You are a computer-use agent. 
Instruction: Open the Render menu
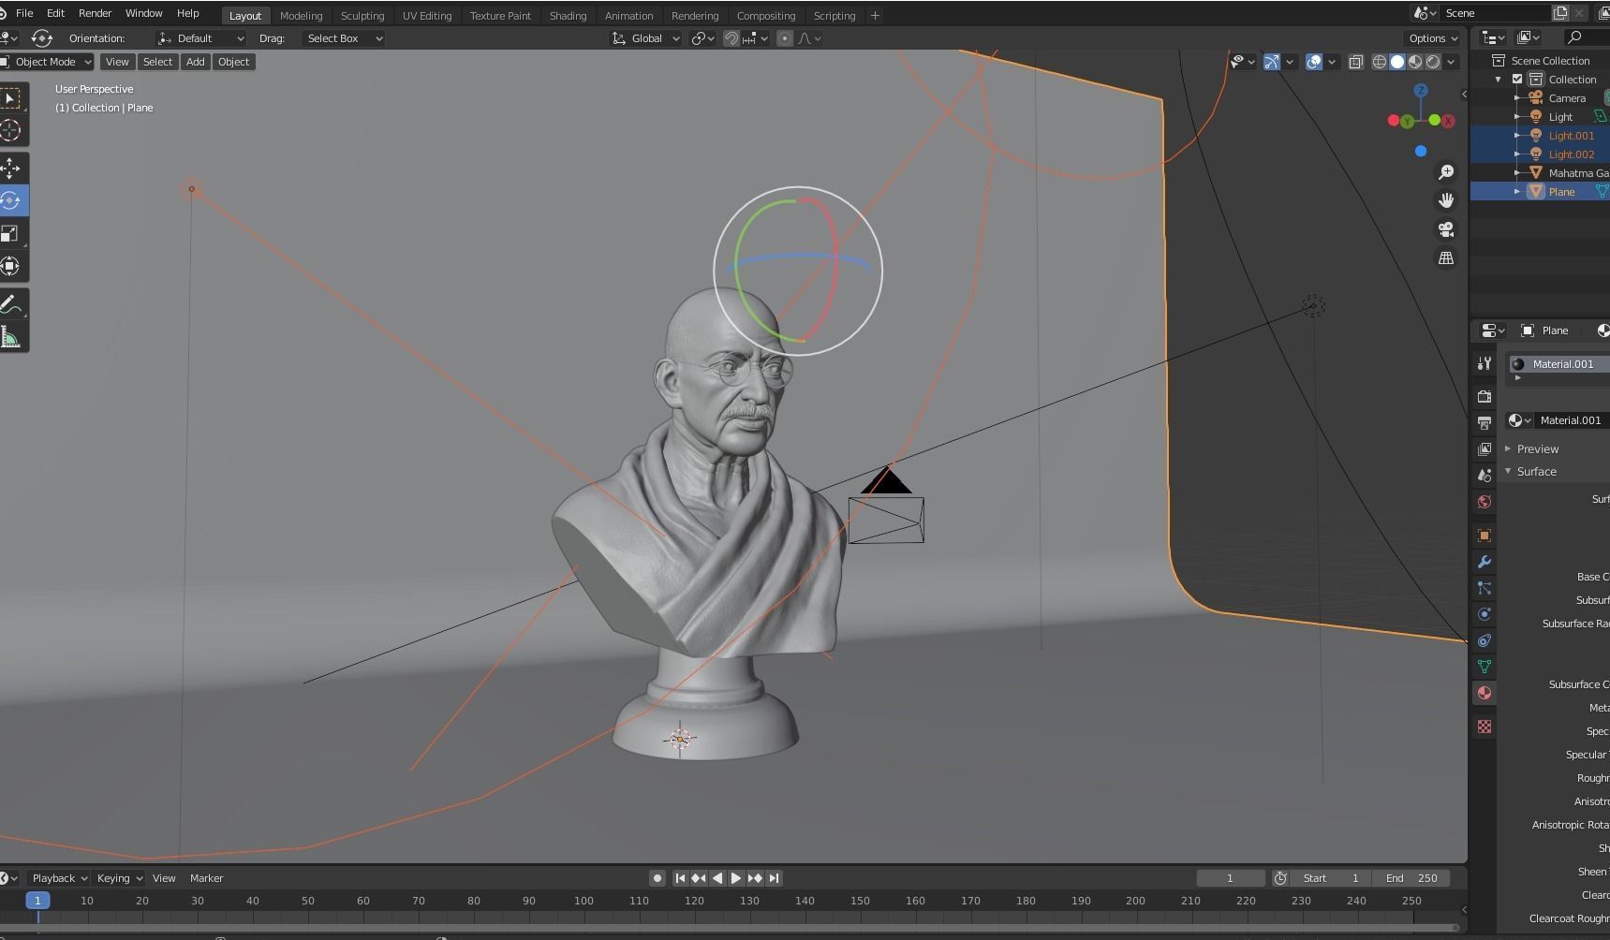(x=95, y=14)
